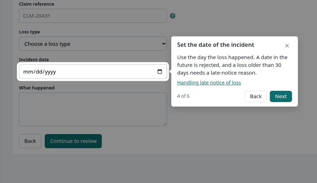This screenshot has width=317, height=183.
Task: Click the 'What happened' label
Action: (x=37, y=88)
